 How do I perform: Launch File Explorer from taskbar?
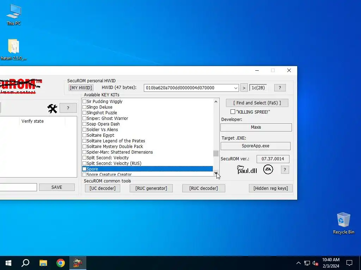point(43,263)
